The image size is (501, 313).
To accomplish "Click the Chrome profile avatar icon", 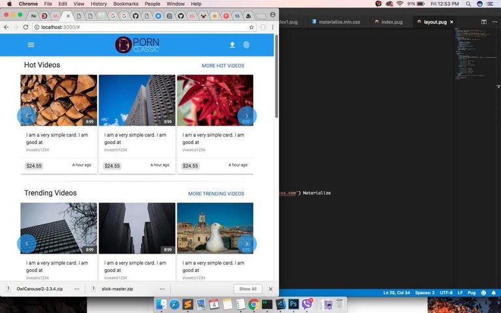I will pos(273,15).
